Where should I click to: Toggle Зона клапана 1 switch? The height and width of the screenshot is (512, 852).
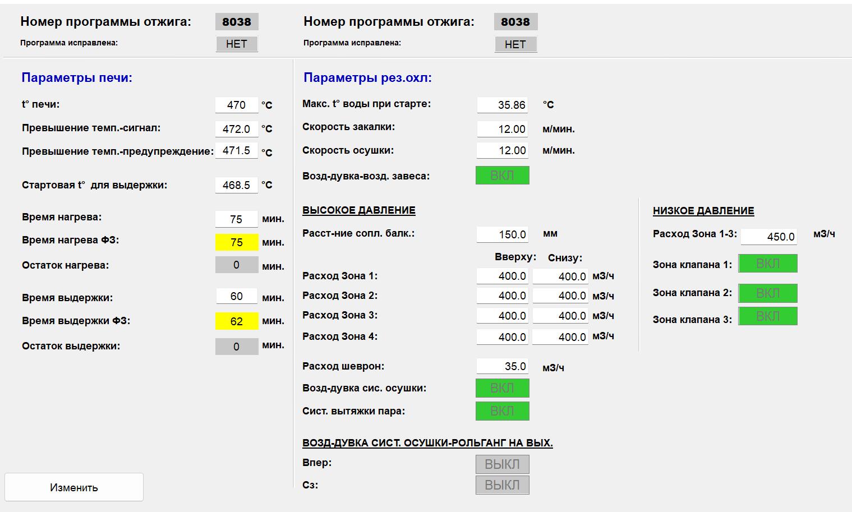click(x=767, y=264)
